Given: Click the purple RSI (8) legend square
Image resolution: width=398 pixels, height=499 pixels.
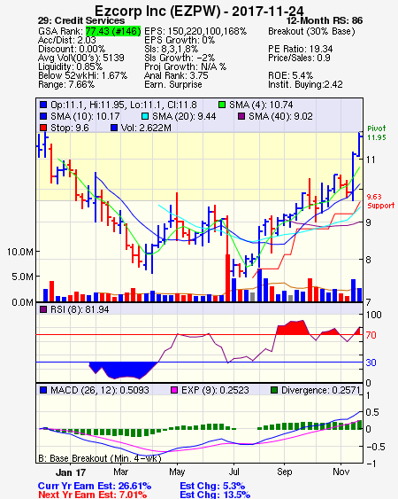Looking at the screenshot, I should point(43,309).
